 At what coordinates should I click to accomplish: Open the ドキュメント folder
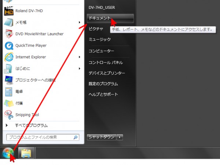coord(110,18)
